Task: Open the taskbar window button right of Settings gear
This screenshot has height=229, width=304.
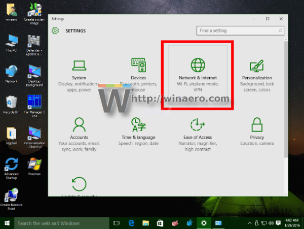Action: [218, 223]
